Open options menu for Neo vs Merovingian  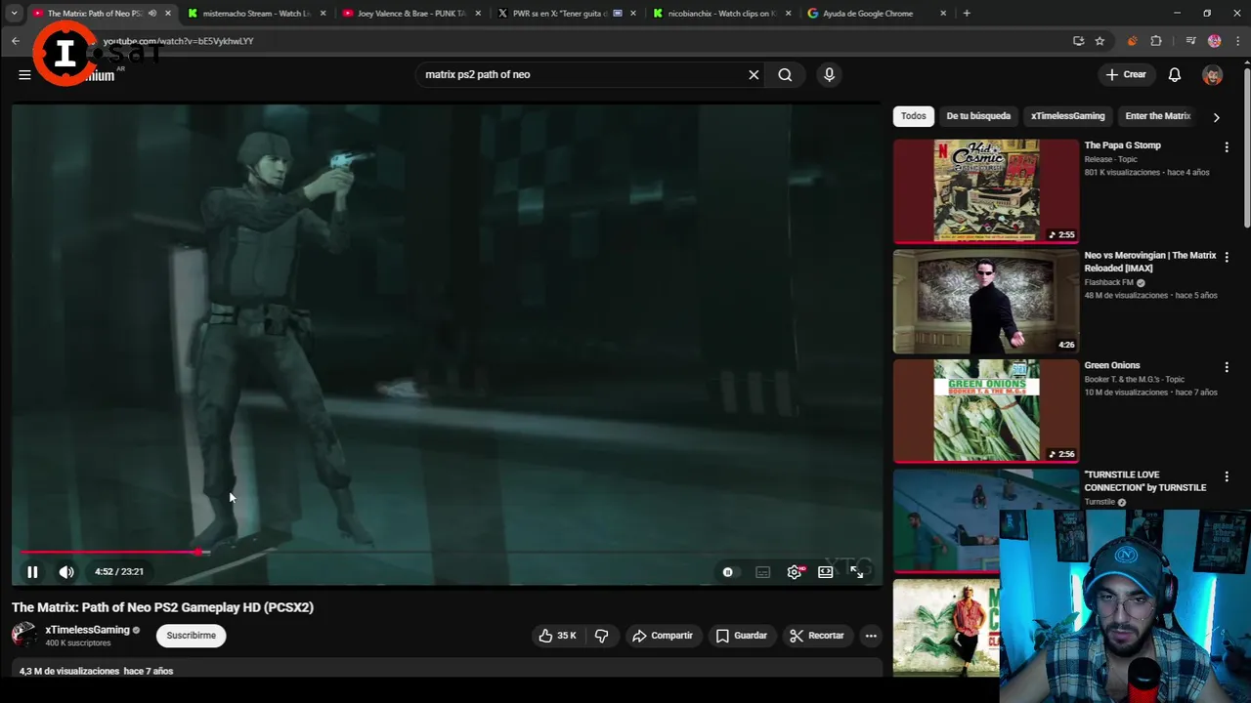tap(1227, 258)
